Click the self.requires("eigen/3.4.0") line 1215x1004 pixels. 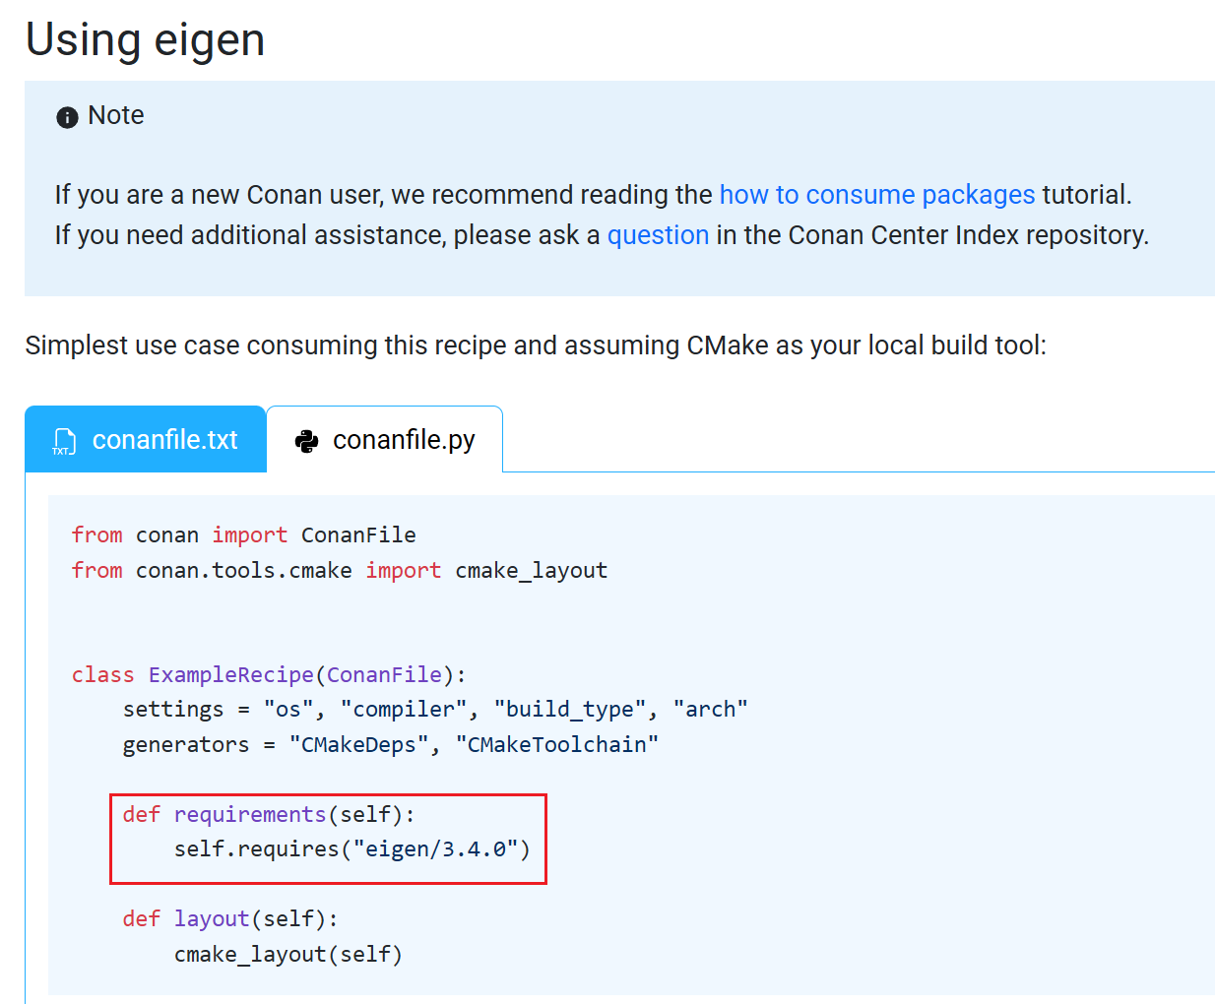point(352,849)
